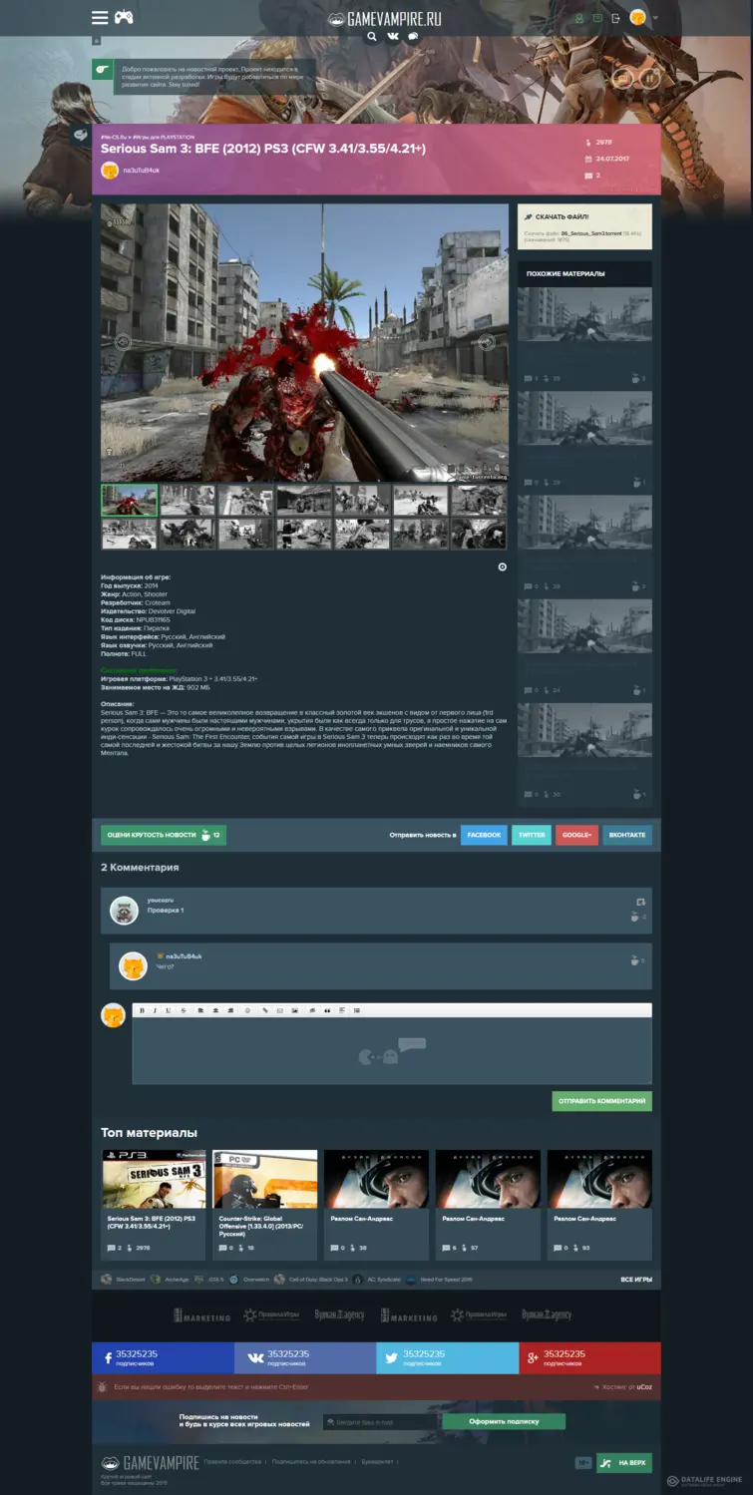Click the round icon left of pause button

(x=621, y=77)
